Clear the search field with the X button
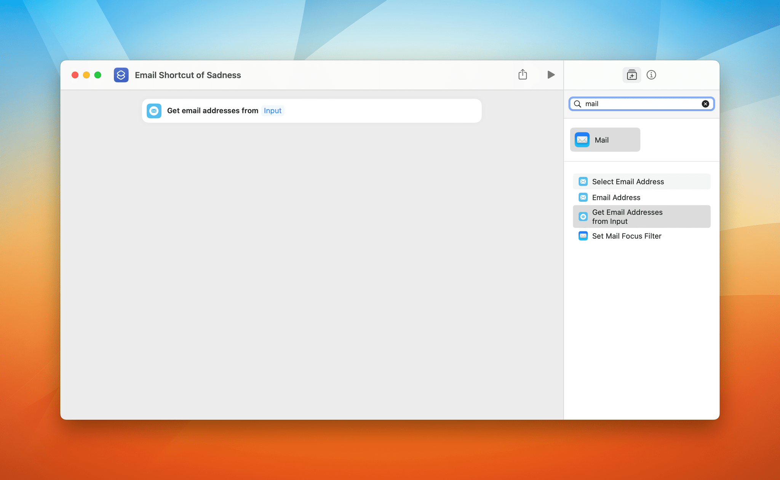This screenshot has height=480, width=780. click(705, 104)
